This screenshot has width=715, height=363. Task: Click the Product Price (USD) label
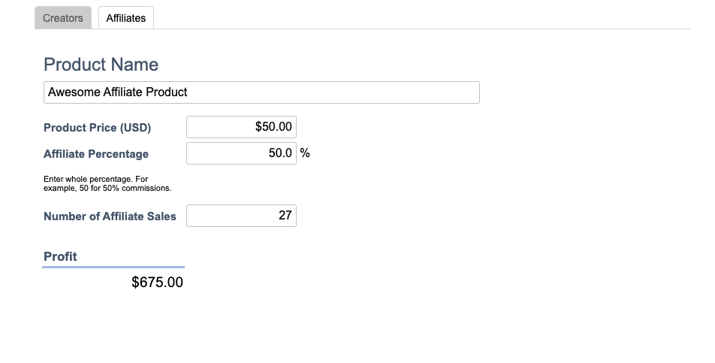coord(97,128)
